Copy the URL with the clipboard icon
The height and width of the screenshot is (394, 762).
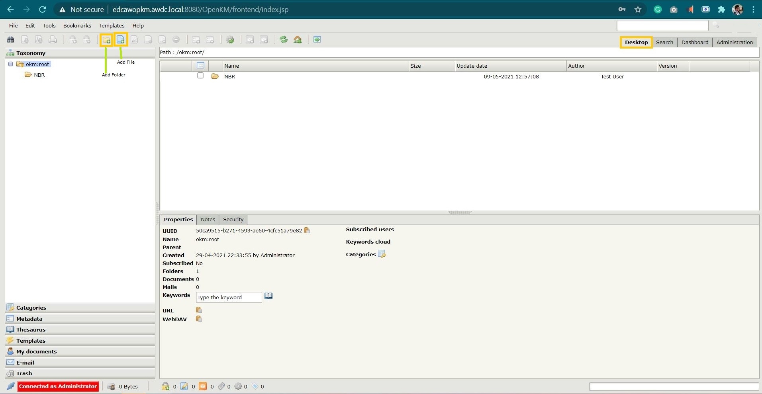[x=199, y=310]
